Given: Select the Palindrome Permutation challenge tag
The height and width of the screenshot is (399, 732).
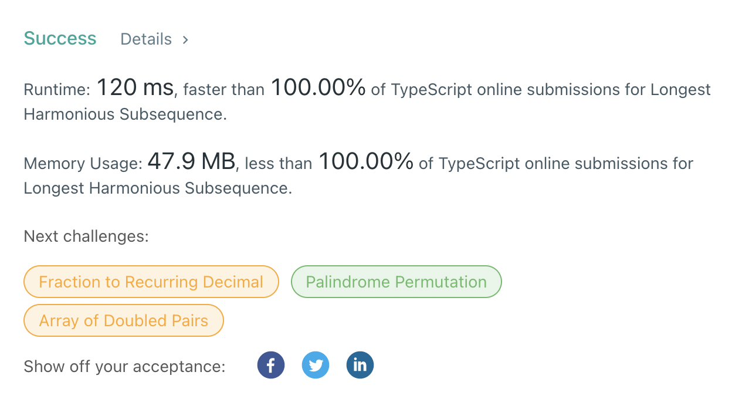Looking at the screenshot, I should [396, 282].
